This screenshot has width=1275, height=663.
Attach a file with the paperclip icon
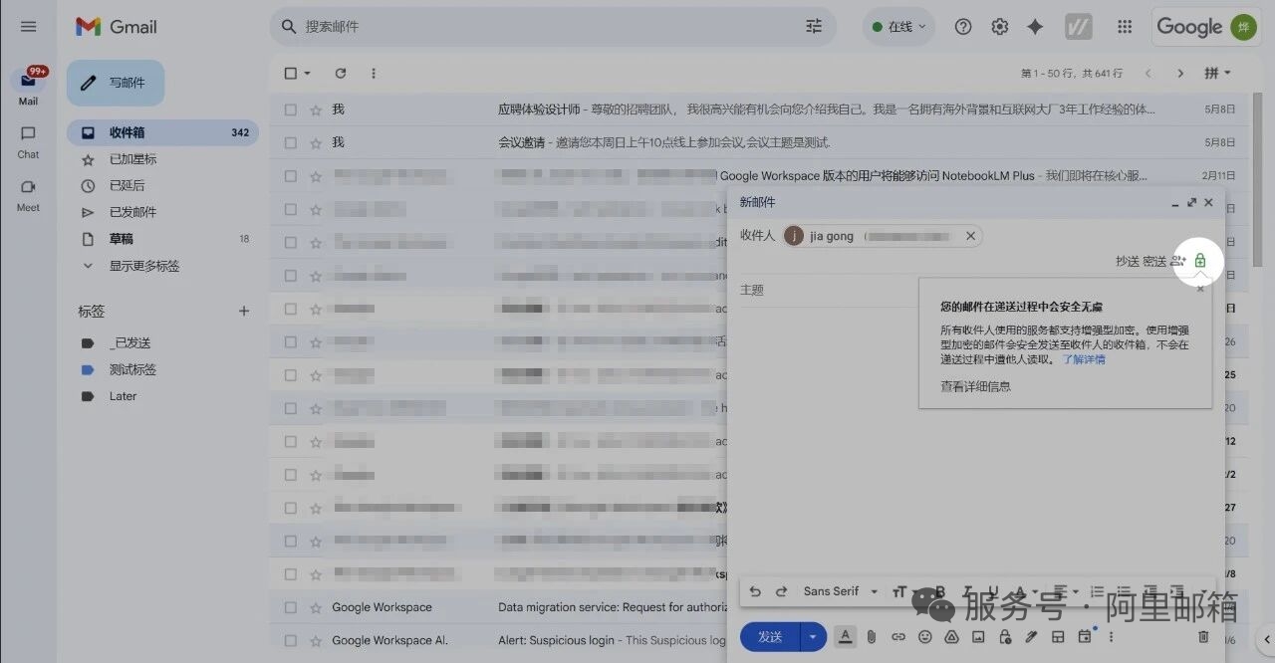coord(874,636)
